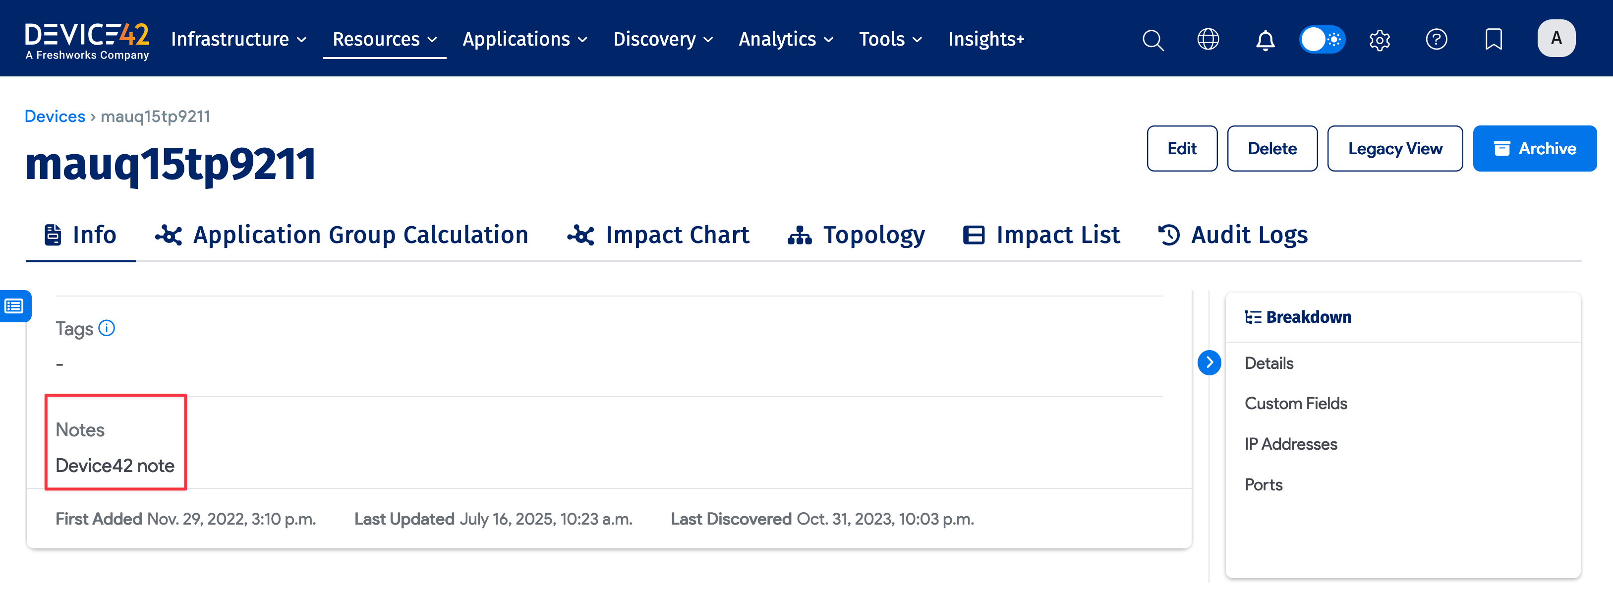Click the Tags info icon

pyautogui.click(x=107, y=328)
